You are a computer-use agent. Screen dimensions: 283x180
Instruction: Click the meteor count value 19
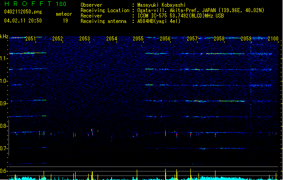click(x=65, y=21)
